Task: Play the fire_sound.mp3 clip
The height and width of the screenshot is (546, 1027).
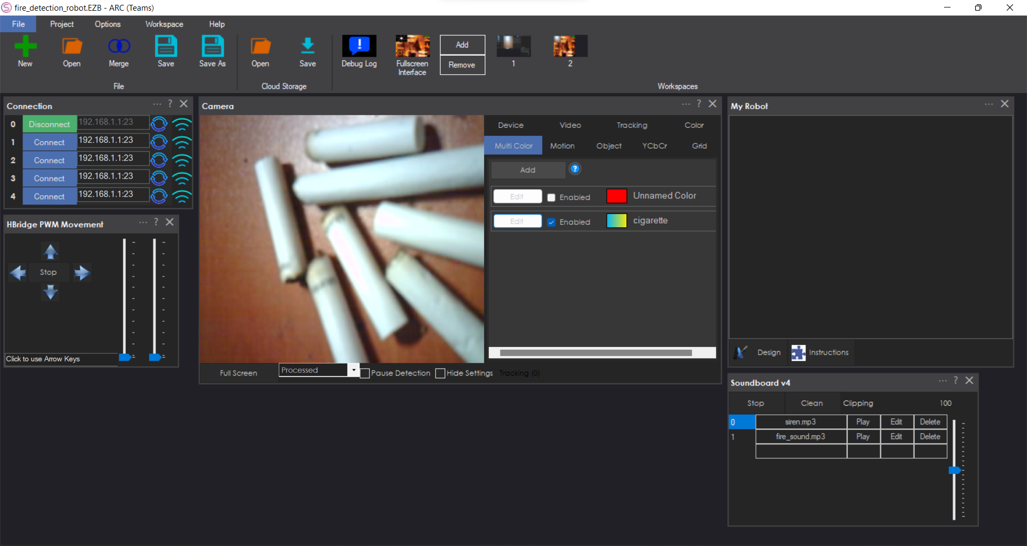Action: pyautogui.click(x=863, y=436)
